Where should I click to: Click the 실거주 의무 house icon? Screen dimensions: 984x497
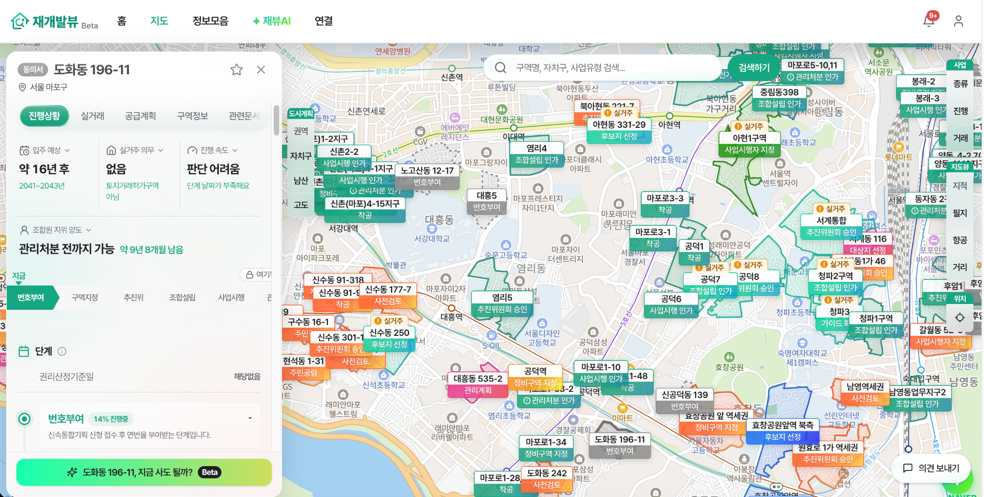coord(111,150)
